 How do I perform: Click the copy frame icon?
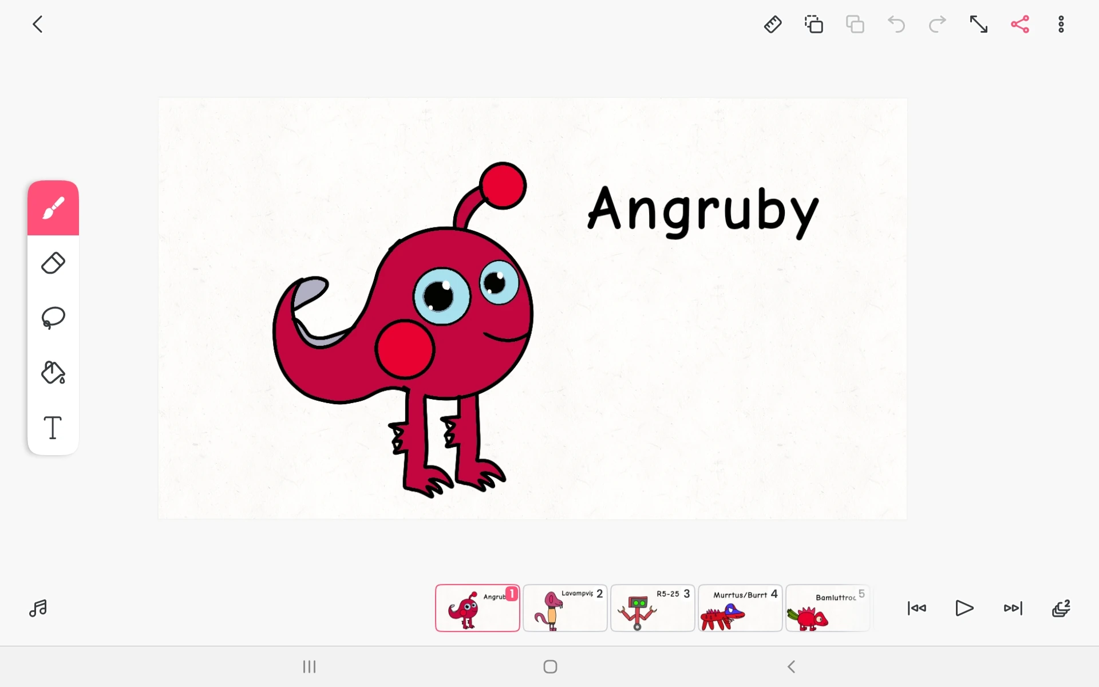(814, 25)
